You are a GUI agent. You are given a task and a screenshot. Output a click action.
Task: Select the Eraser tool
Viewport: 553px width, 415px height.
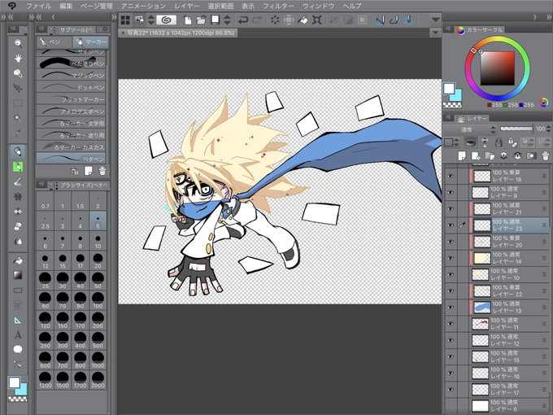click(x=18, y=226)
